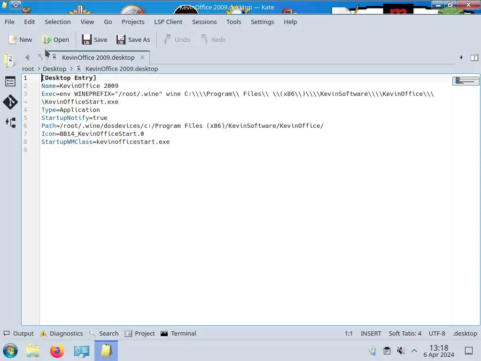Screen dimensions: 481x361
Task: Open the Selection menu
Action: point(57,22)
